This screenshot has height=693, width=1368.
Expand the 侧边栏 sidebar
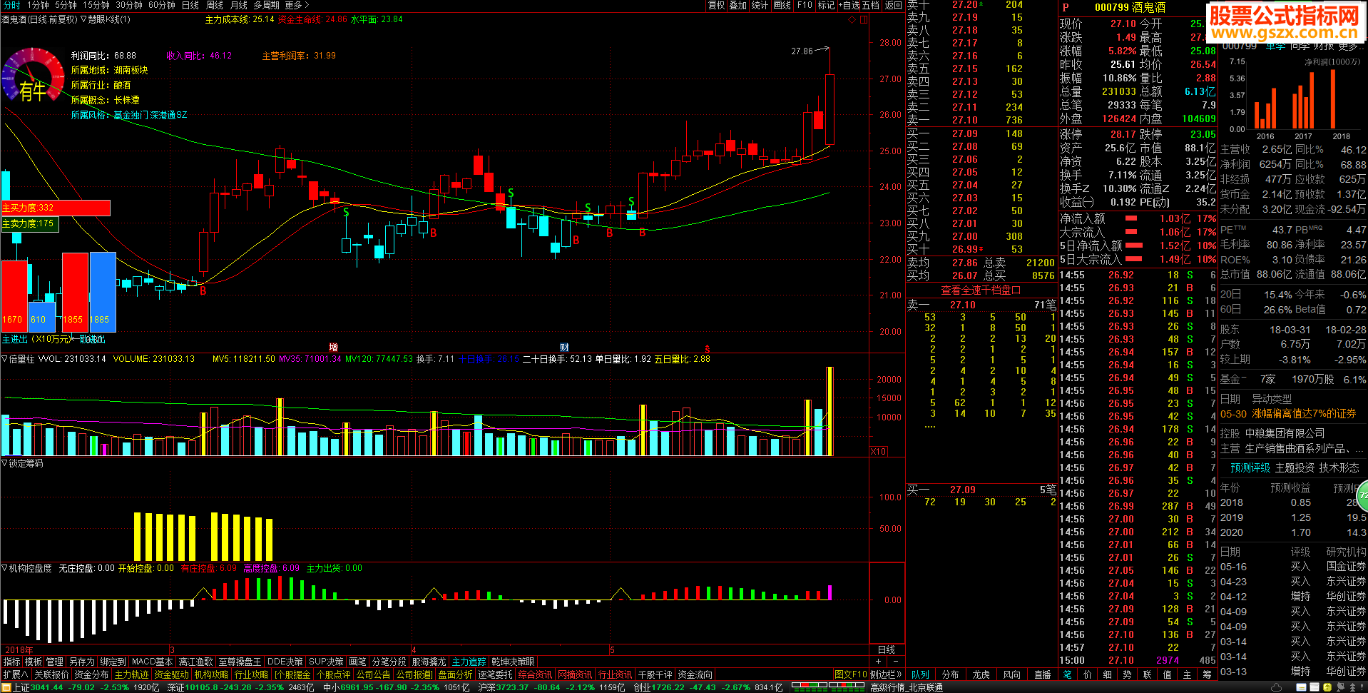(x=887, y=674)
